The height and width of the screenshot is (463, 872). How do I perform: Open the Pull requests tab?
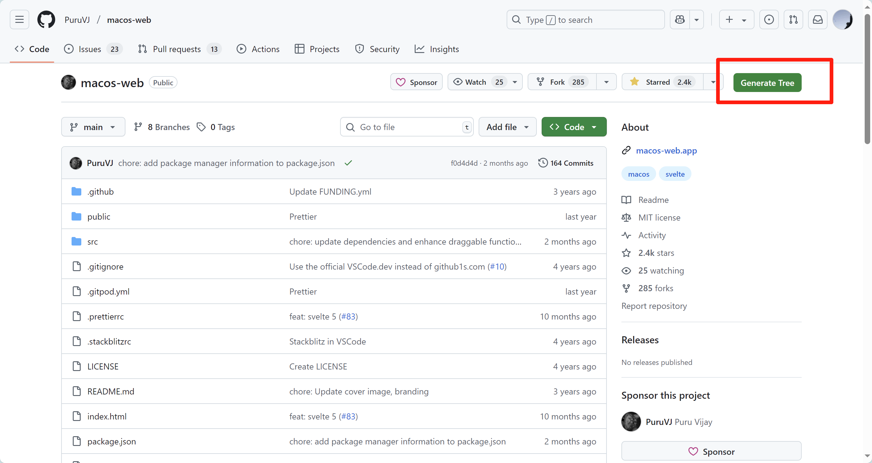point(180,49)
